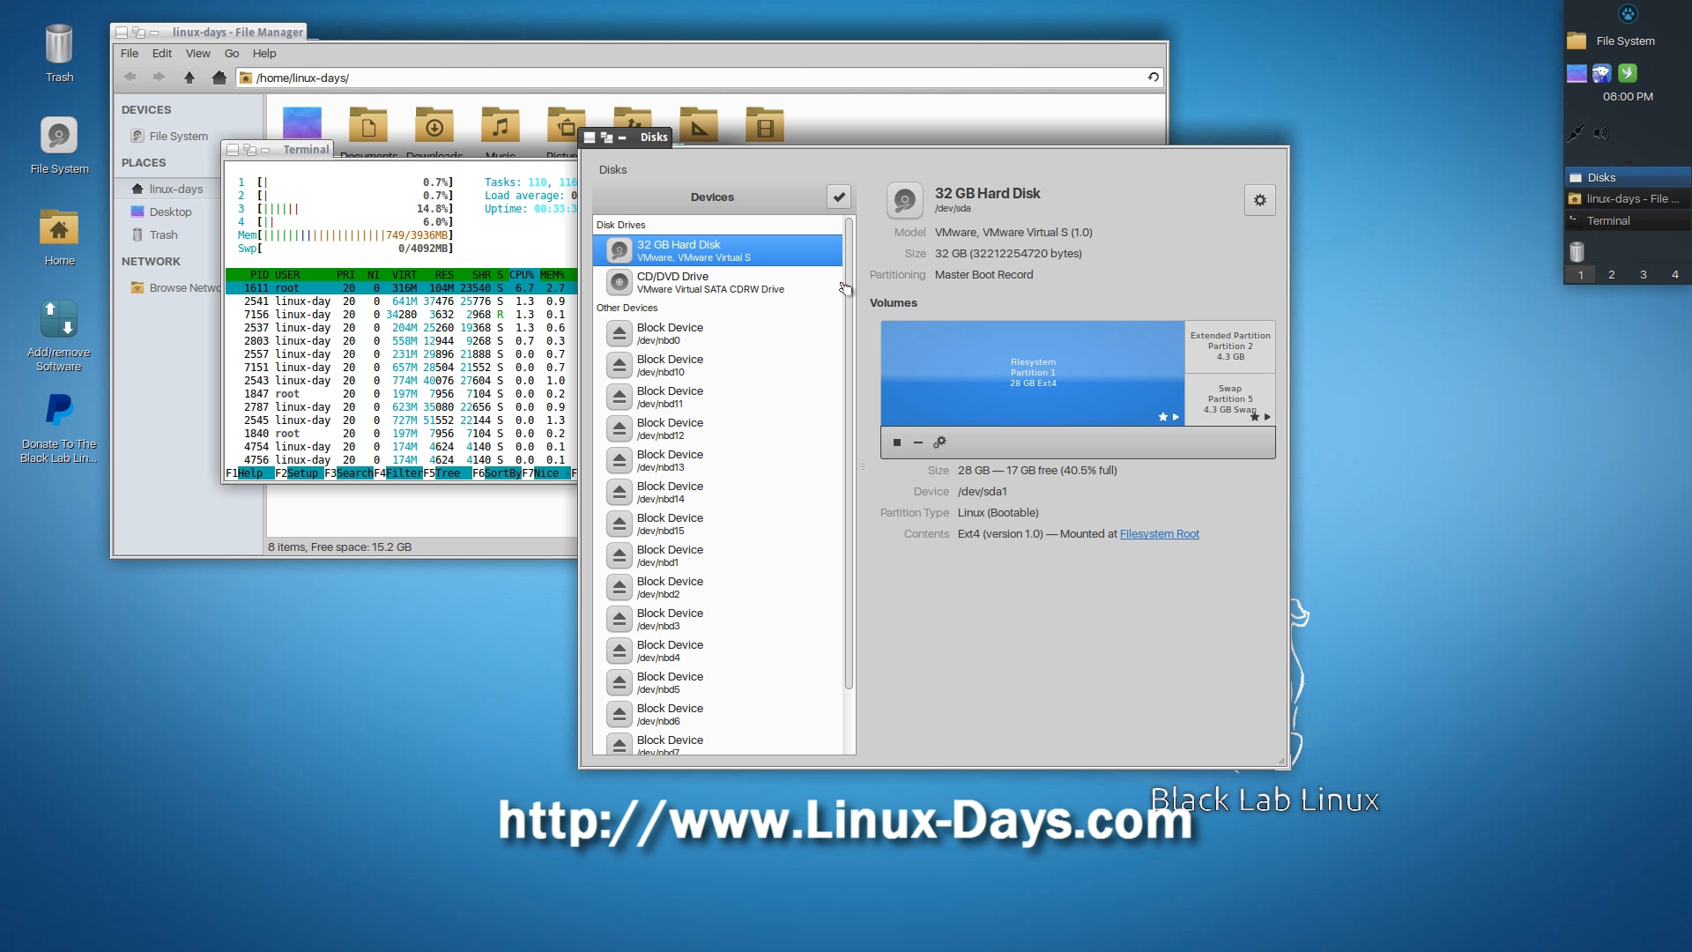This screenshot has height=952, width=1692.
Task: Switch to the Terminal task in panel
Action: pyautogui.click(x=1627, y=220)
